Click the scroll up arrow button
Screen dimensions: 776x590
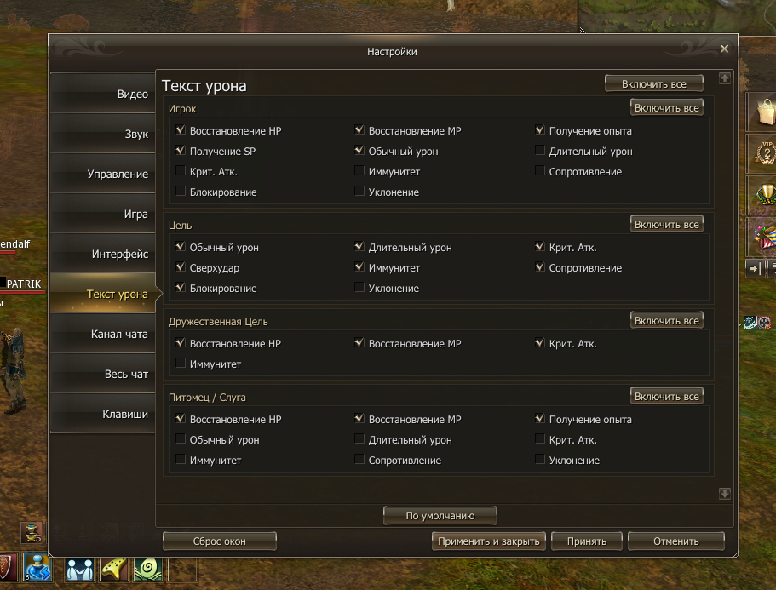pyautogui.click(x=725, y=78)
